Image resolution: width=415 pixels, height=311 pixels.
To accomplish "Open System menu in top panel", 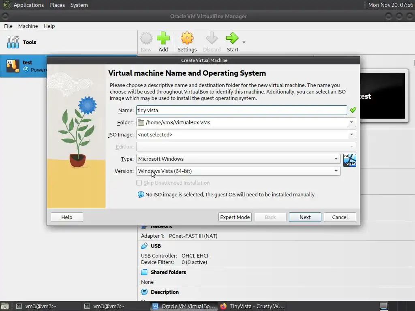I will tap(79, 5).
